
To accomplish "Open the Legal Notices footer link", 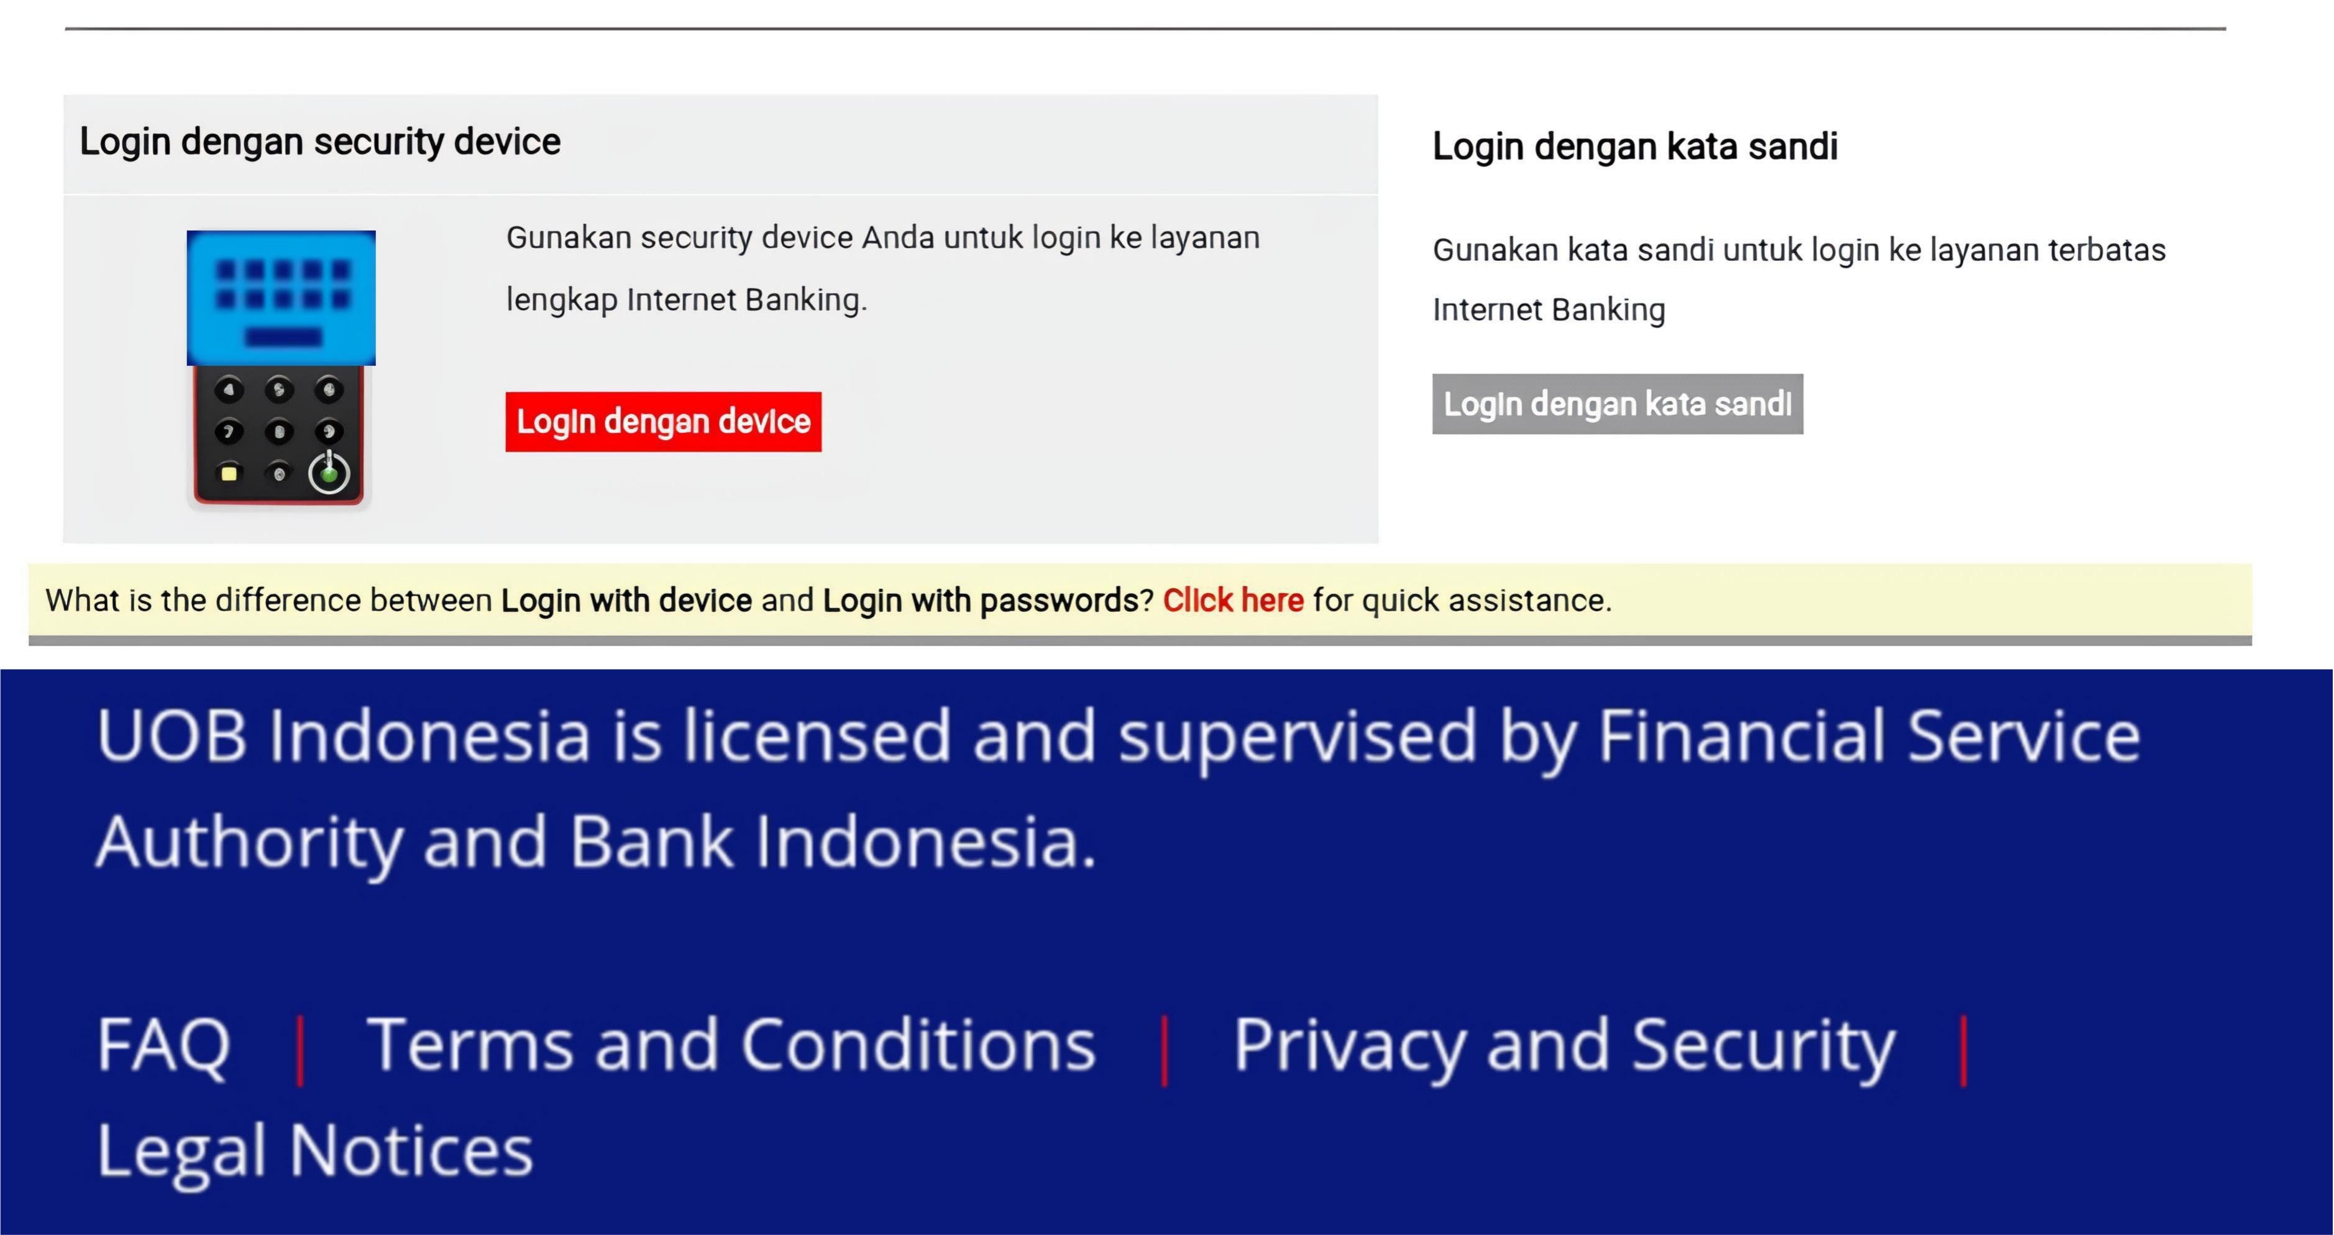I will [x=314, y=1151].
